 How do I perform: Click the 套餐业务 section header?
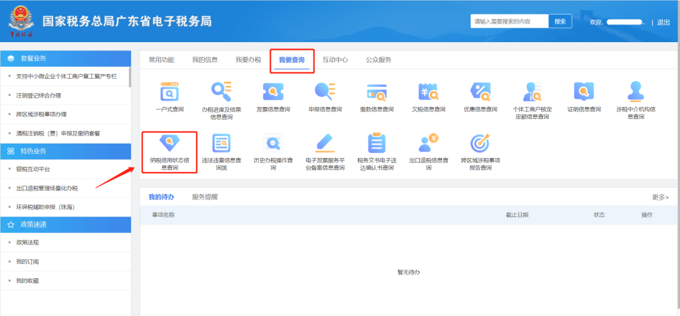(x=65, y=59)
